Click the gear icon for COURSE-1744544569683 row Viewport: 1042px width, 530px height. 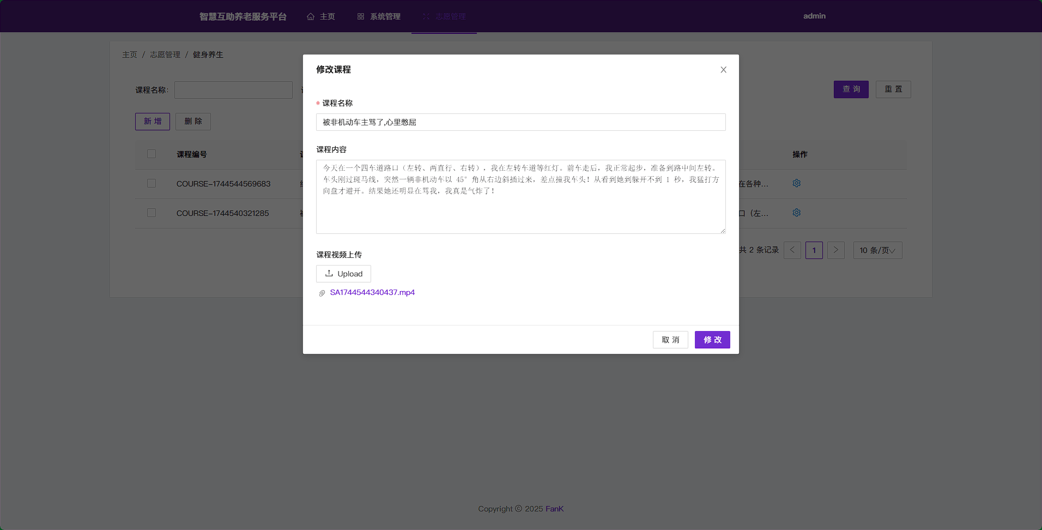(x=796, y=183)
